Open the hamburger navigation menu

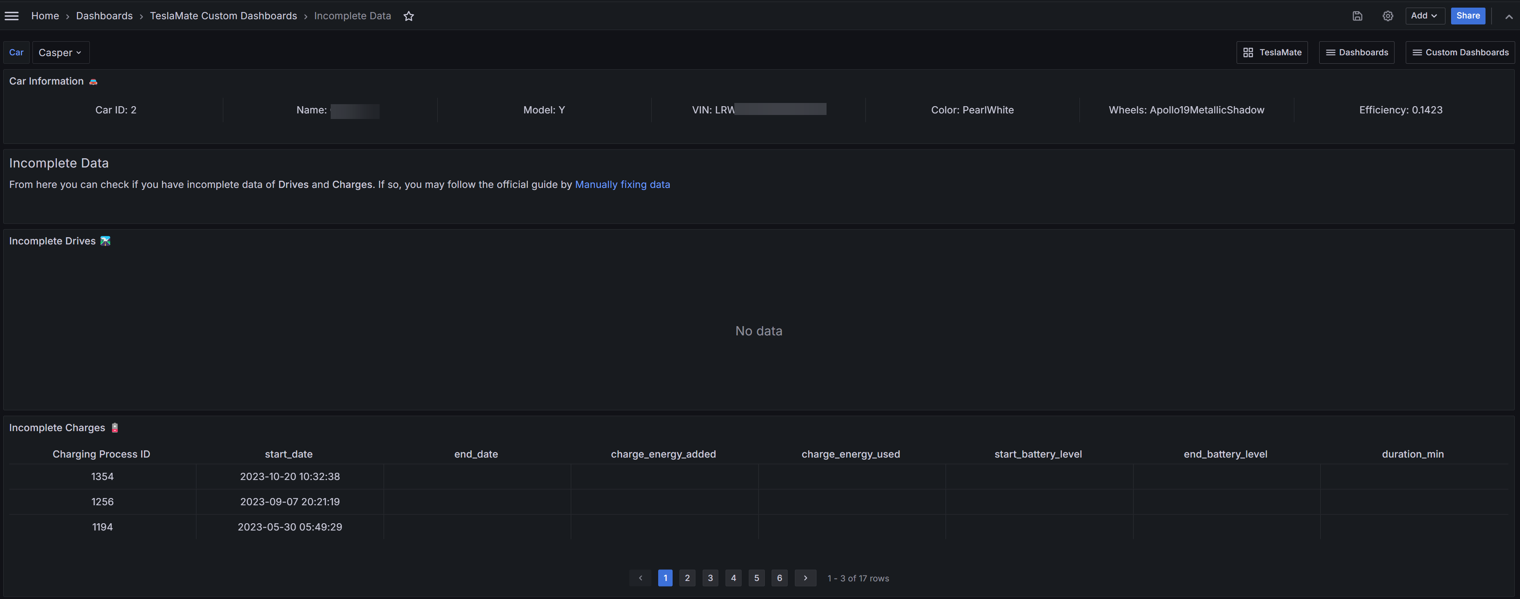[12, 16]
